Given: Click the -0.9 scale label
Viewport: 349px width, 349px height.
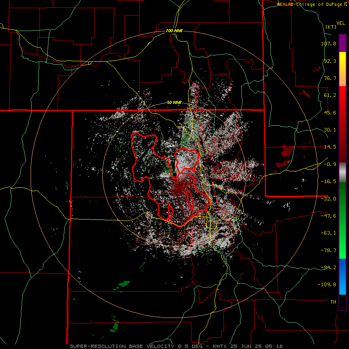Looking at the screenshot, I should click(330, 164).
